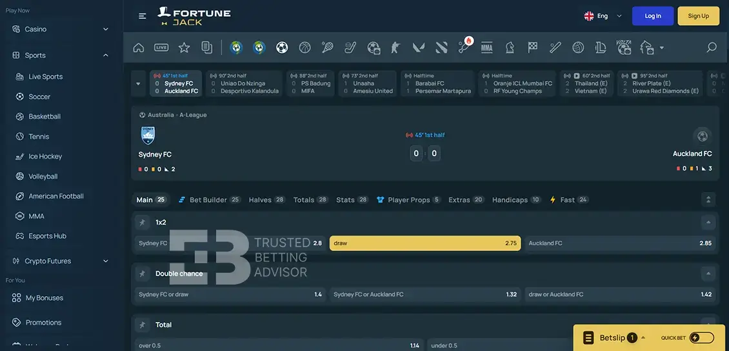Show favorites via the star icon

point(184,47)
